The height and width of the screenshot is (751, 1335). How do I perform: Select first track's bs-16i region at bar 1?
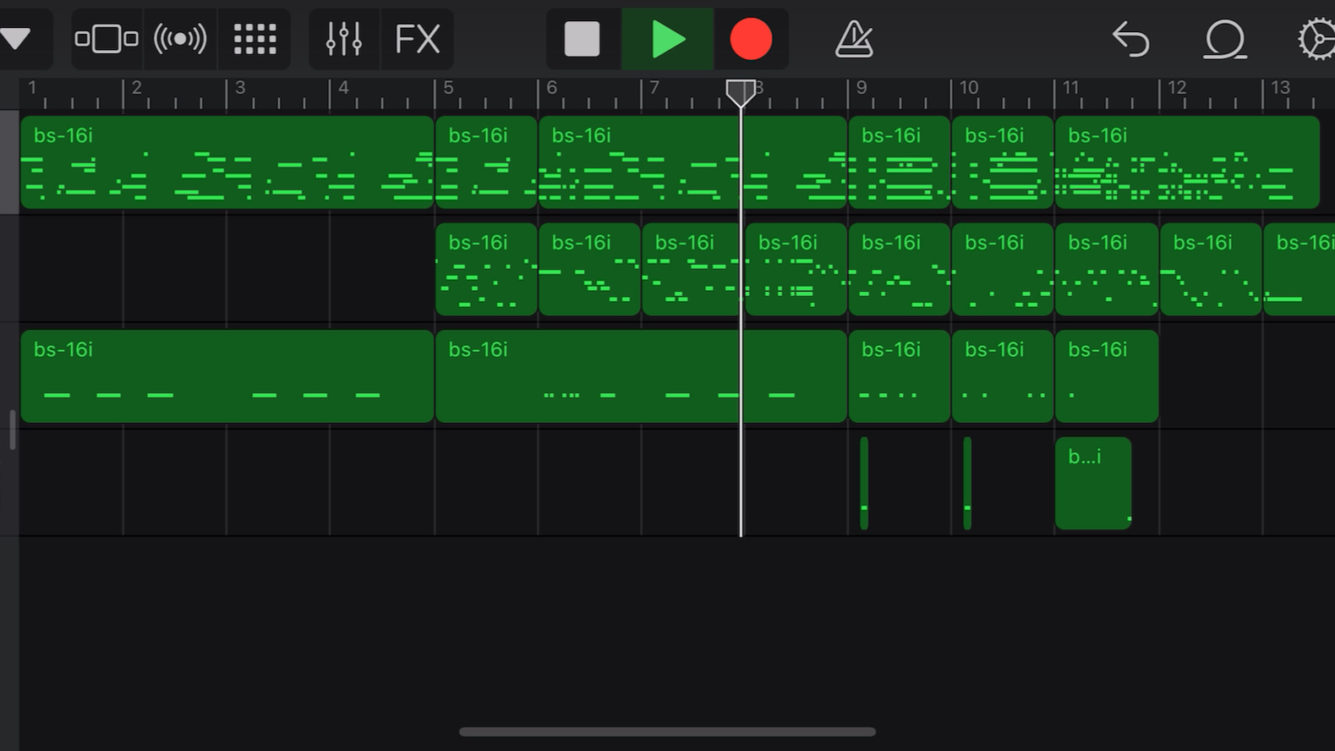coord(227,162)
